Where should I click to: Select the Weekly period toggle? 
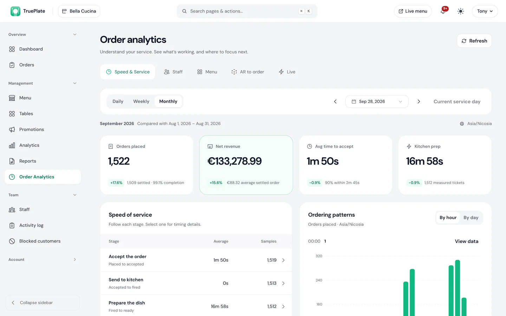[141, 101]
